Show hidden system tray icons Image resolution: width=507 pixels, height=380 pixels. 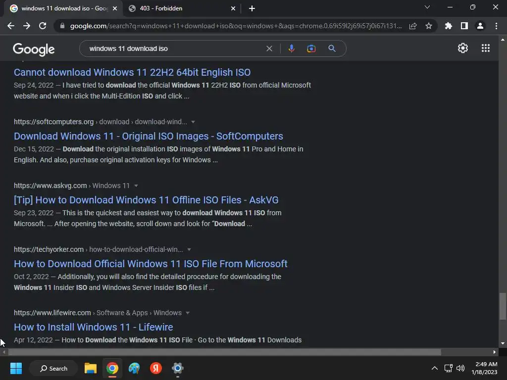435,368
